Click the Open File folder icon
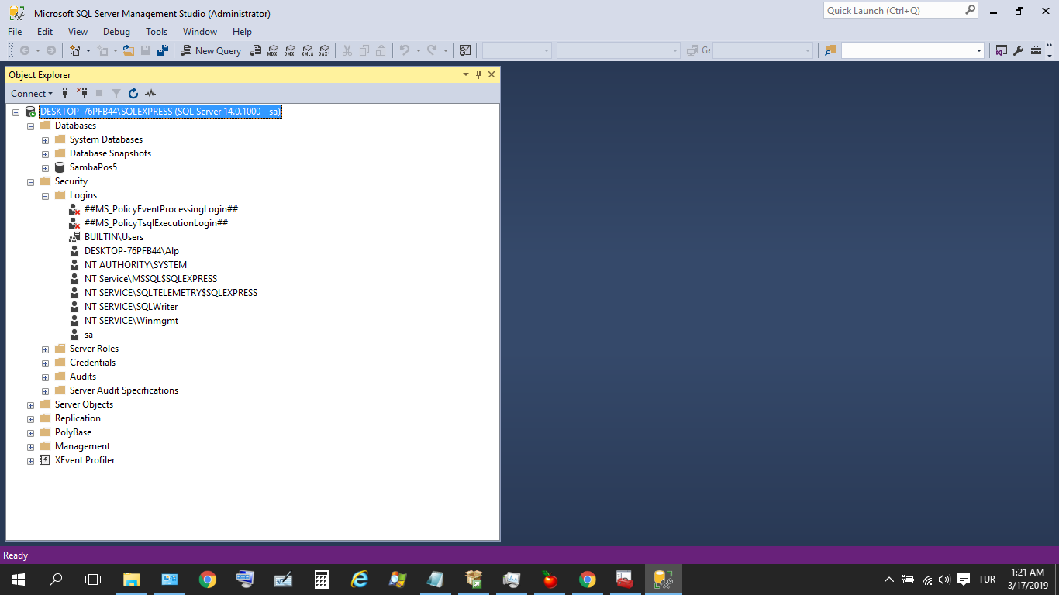1059x595 pixels. [x=129, y=50]
